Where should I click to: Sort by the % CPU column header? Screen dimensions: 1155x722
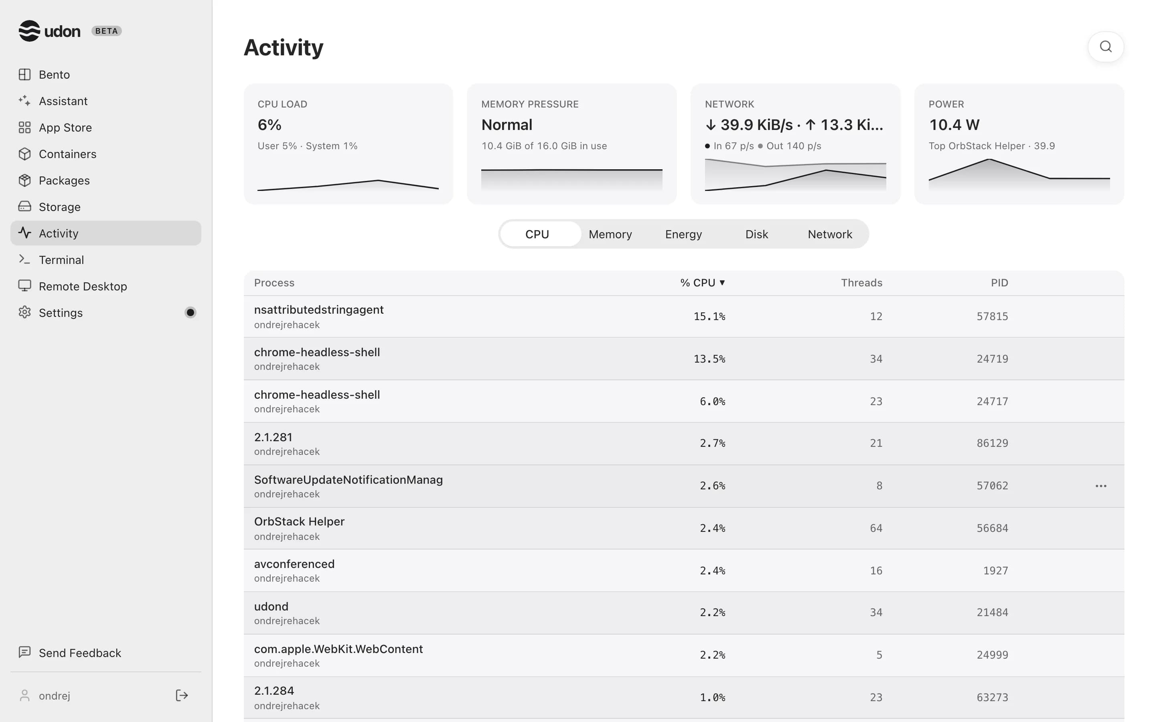(703, 283)
